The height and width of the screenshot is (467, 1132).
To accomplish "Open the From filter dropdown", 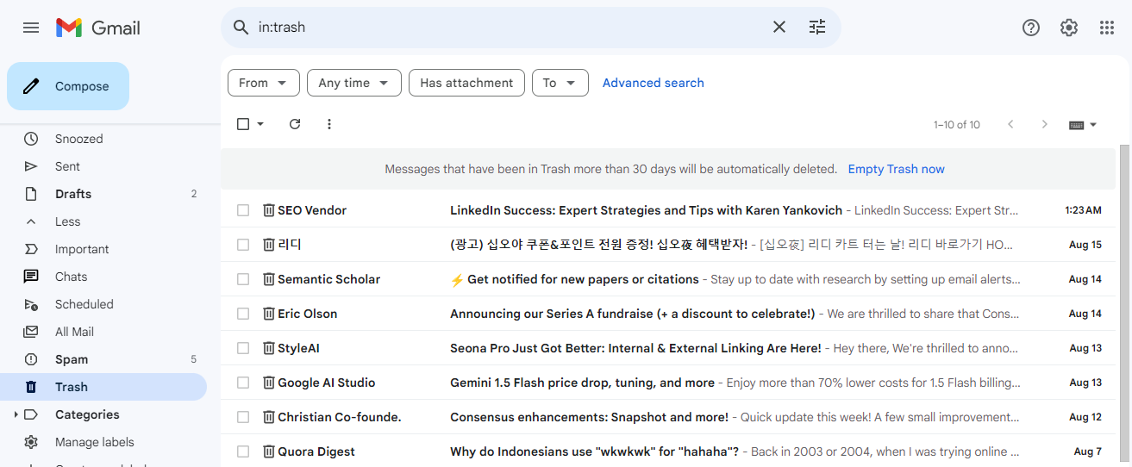I will point(264,83).
